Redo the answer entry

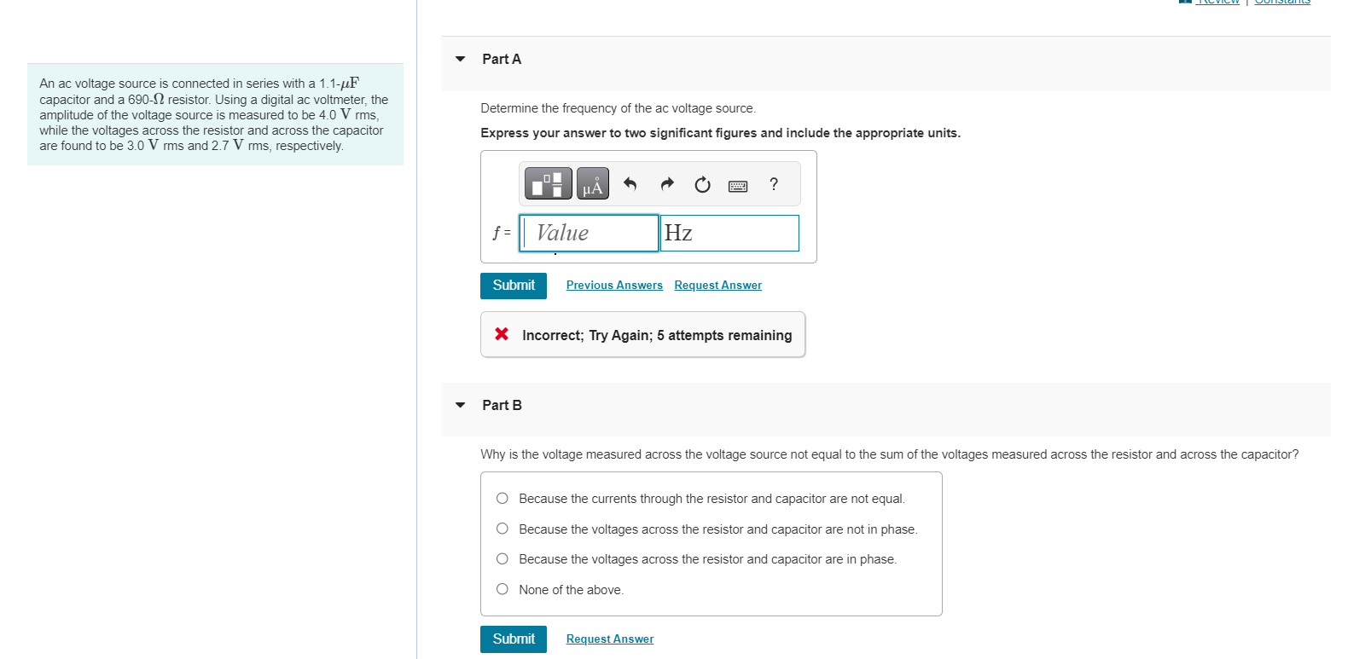pos(666,183)
